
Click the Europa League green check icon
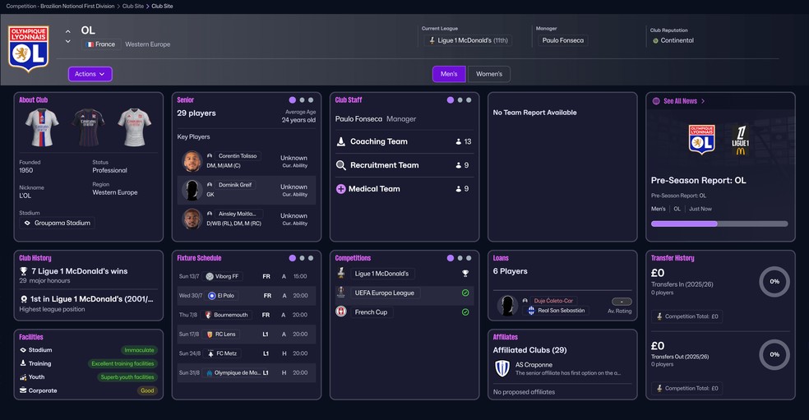pos(465,293)
